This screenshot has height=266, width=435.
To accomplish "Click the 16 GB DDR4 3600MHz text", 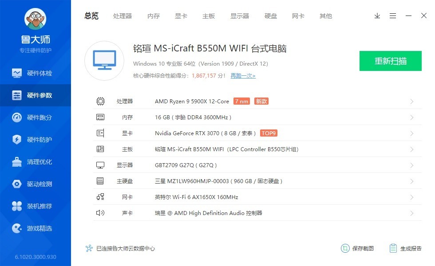I will 193,117.
